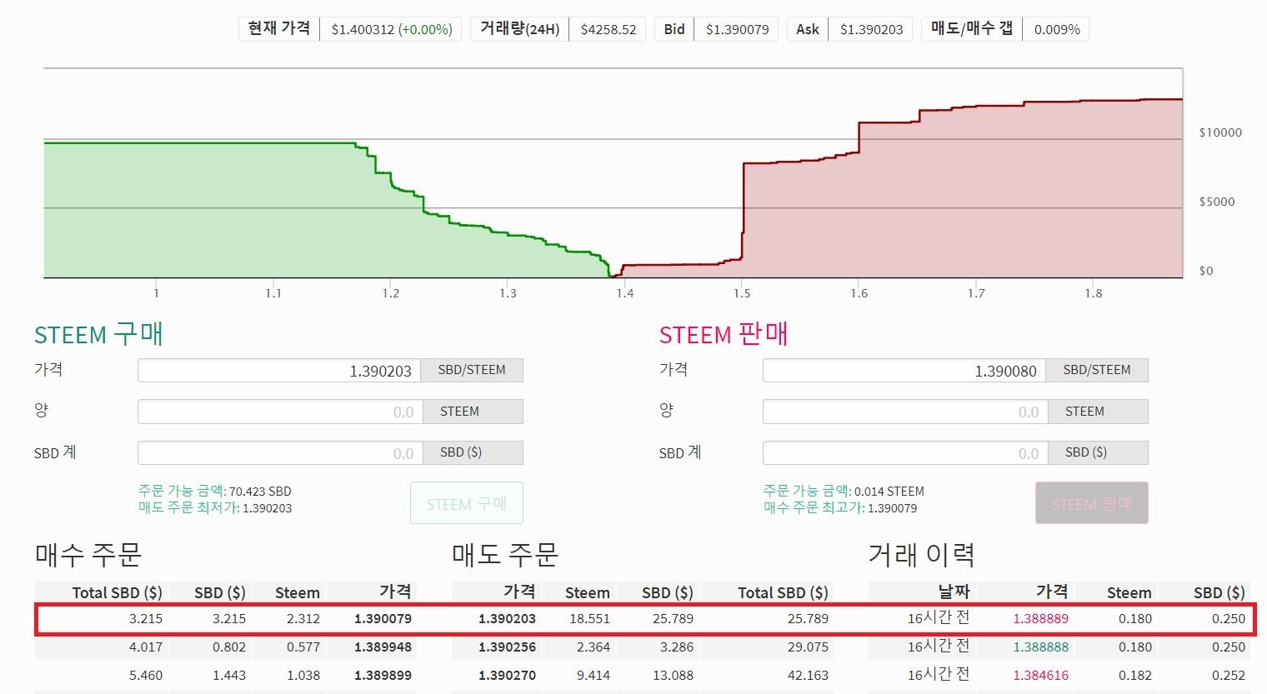Select price 1.390270 in the 매도 주문 table
The height and width of the screenshot is (694, 1267).
(507, 676)
